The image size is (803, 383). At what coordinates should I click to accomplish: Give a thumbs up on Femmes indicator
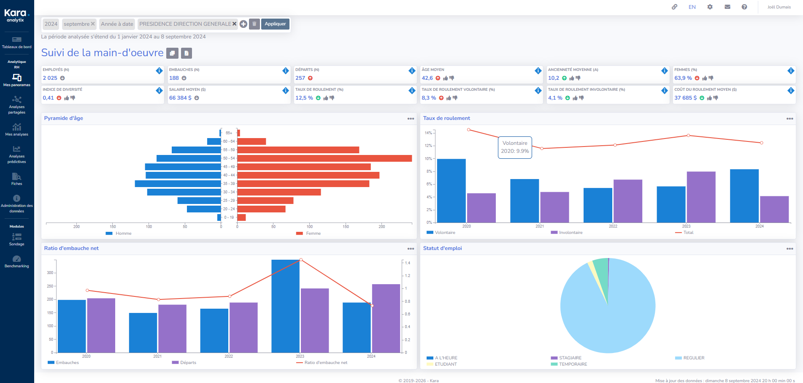(704, 78)
